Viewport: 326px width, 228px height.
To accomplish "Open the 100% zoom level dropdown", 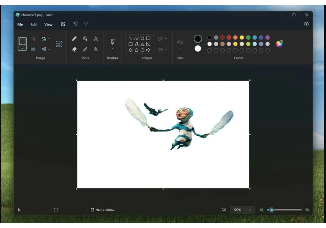I will (242, 210).
